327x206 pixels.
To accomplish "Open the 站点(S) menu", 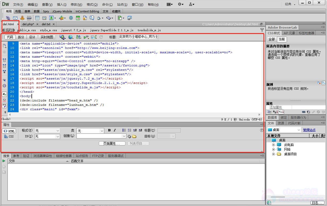I will [122, 4].
